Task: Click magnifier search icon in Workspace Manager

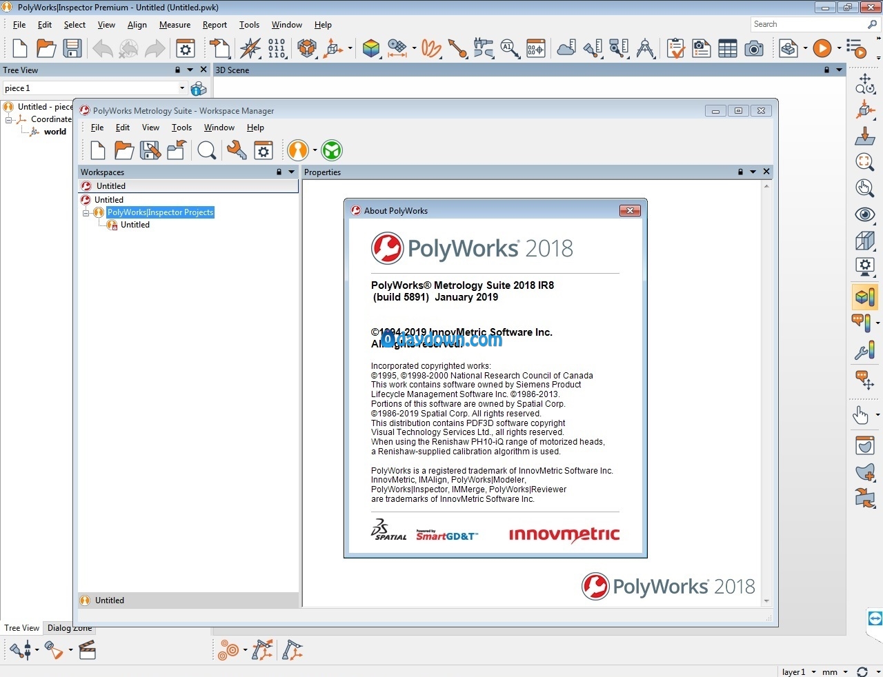Action: (x=206, y=150)
